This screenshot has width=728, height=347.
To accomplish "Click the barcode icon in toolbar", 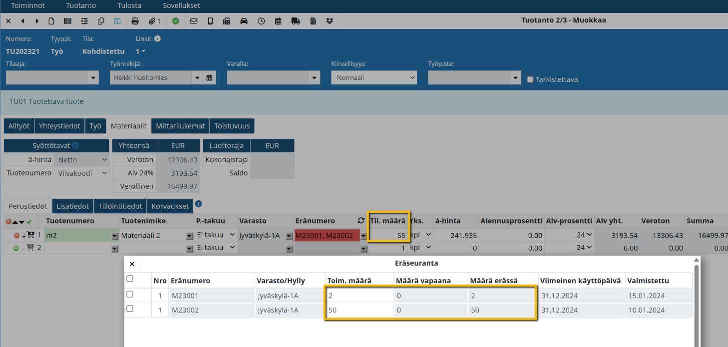I will click(x=66, y=21).
